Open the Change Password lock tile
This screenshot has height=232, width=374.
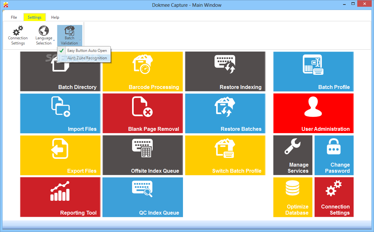pos(334,155)
